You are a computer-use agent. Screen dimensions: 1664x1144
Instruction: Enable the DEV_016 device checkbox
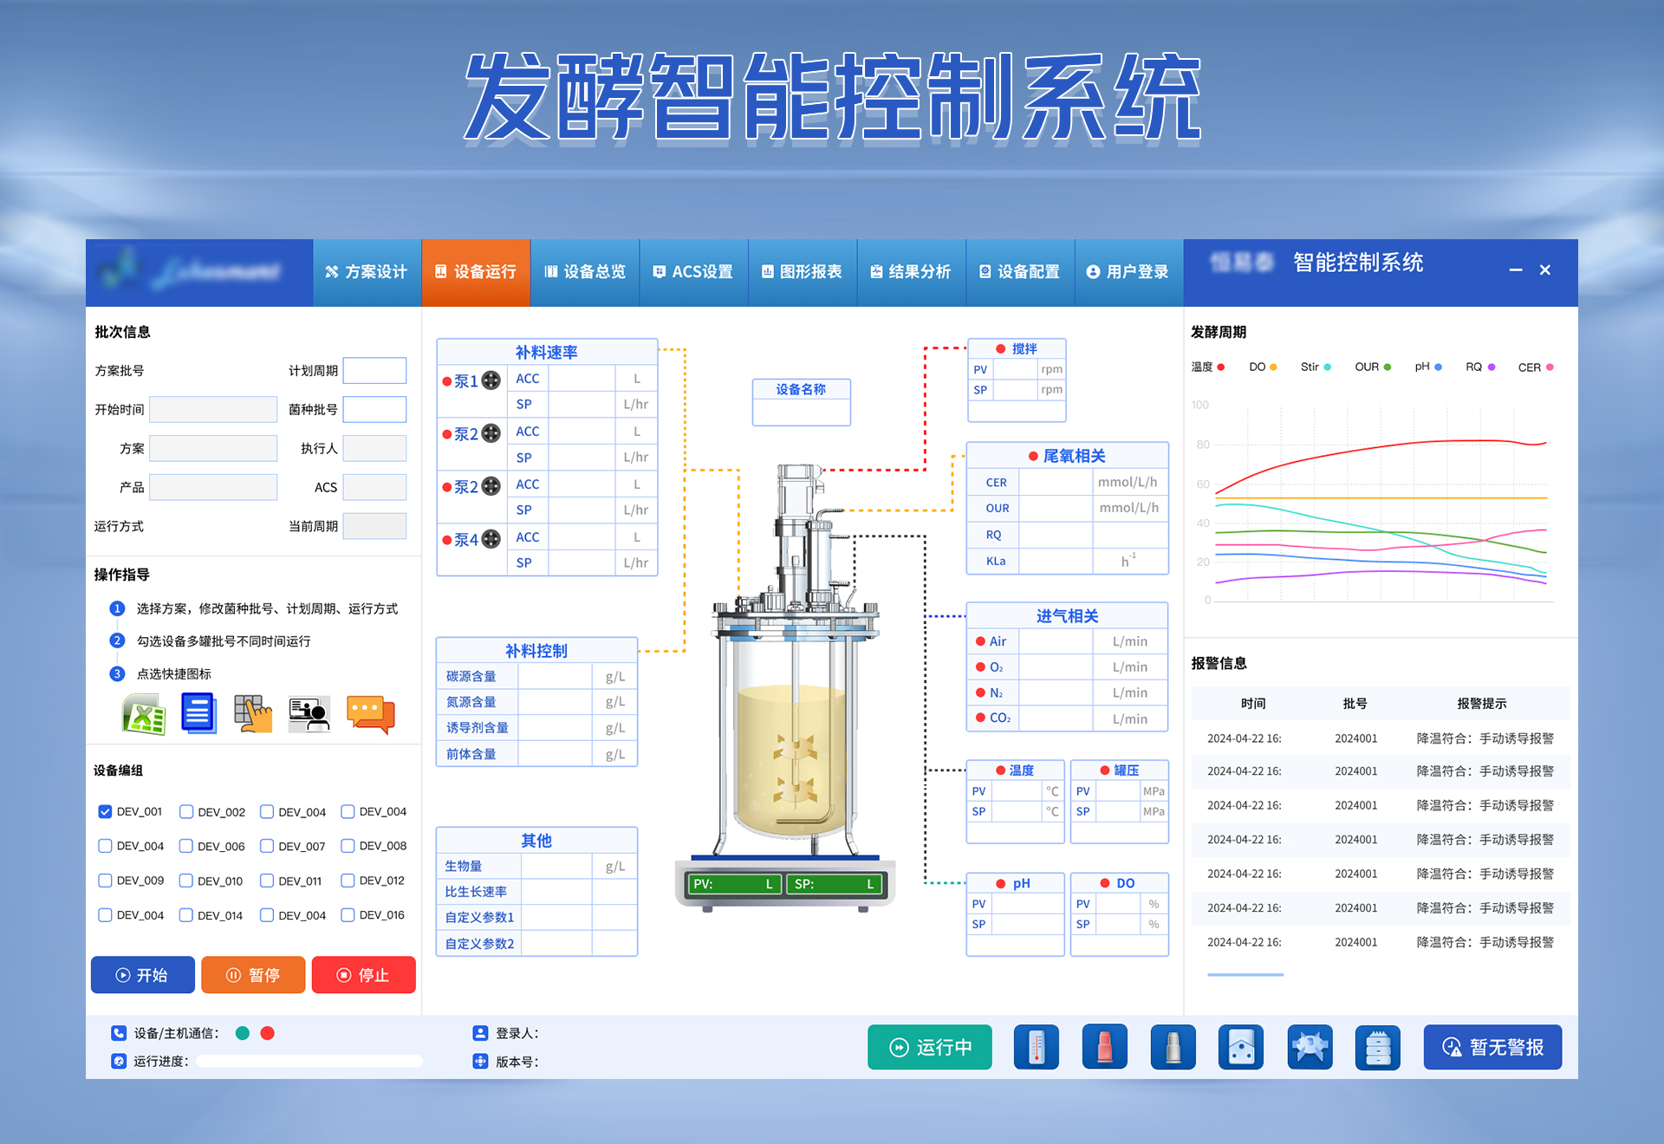coord(348,914)
